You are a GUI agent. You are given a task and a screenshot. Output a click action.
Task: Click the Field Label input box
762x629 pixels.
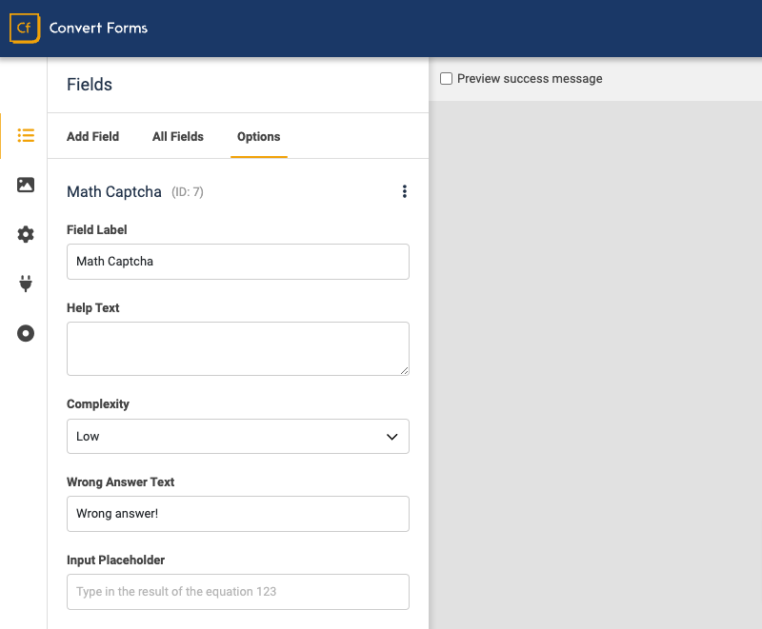point(238,262)
